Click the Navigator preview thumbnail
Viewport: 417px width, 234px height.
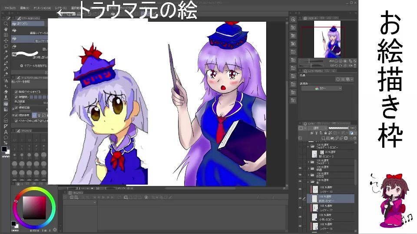coord(328,39)
